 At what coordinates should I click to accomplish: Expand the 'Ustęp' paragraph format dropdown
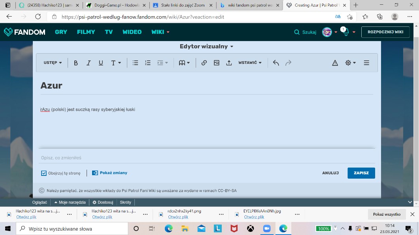click(53, 63)
